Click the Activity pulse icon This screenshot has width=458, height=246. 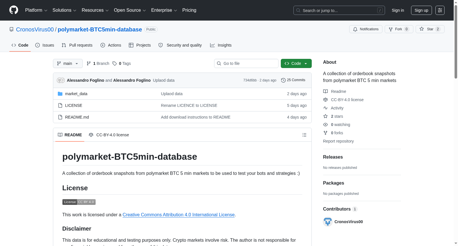[325, 108]
